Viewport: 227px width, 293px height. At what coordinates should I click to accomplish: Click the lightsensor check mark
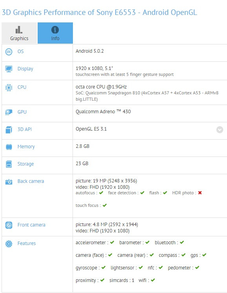[141, 267]
